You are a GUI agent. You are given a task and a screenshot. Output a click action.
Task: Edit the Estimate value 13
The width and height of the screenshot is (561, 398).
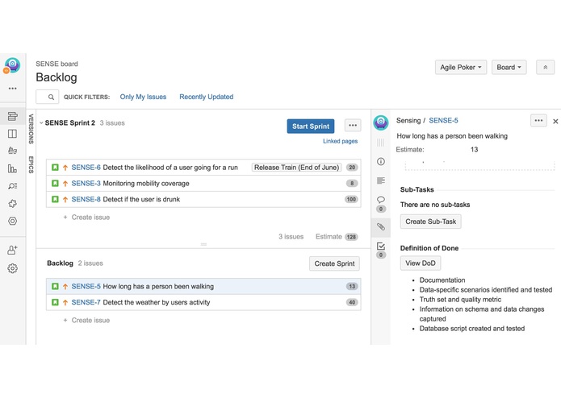[474, 150]
